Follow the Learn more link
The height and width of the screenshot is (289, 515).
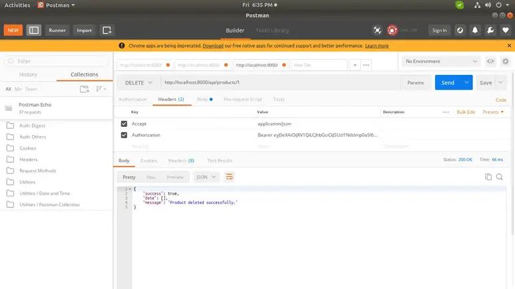[x=376, y=46]
